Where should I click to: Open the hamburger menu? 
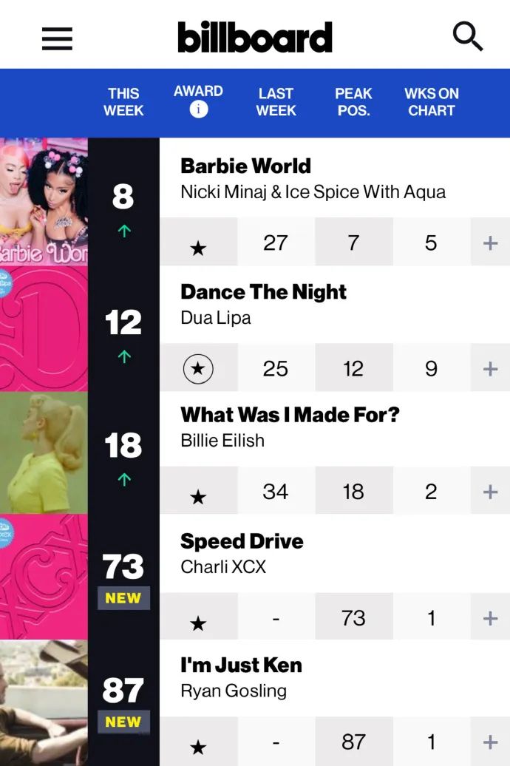(57, 38)
